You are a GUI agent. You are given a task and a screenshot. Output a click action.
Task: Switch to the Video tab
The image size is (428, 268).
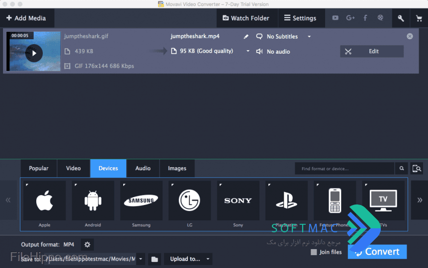pos(73,168)
